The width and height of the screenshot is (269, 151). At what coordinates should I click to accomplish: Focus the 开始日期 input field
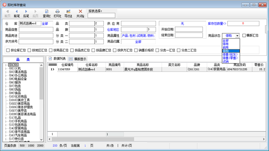[189, 29]
